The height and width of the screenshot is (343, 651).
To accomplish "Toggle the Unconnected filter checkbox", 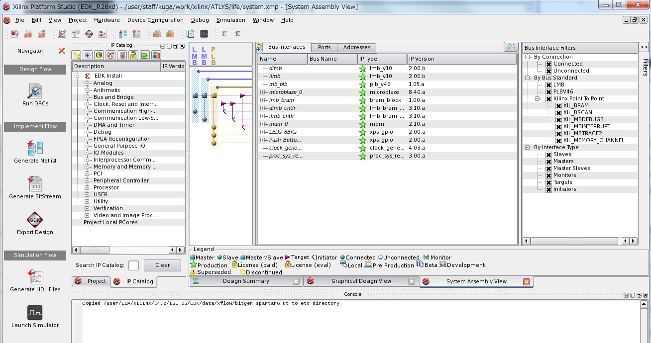I will [548, 71].
